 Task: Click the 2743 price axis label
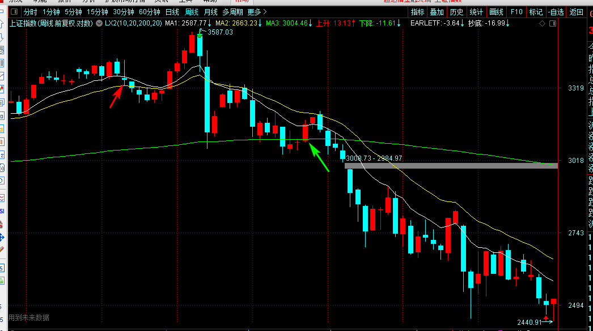point(576,233)
